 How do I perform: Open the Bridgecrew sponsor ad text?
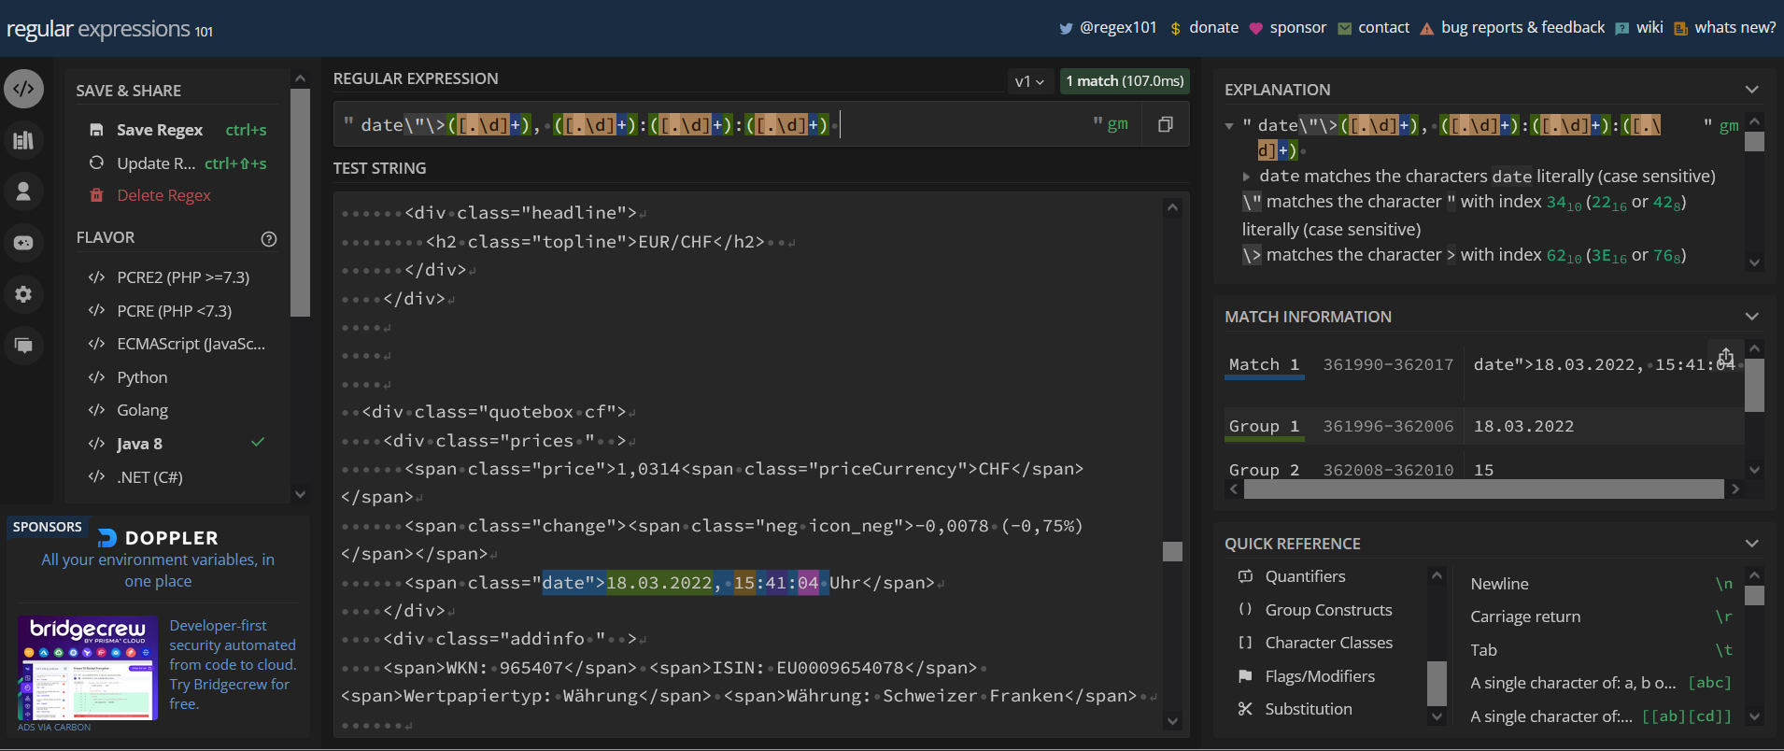233,664
